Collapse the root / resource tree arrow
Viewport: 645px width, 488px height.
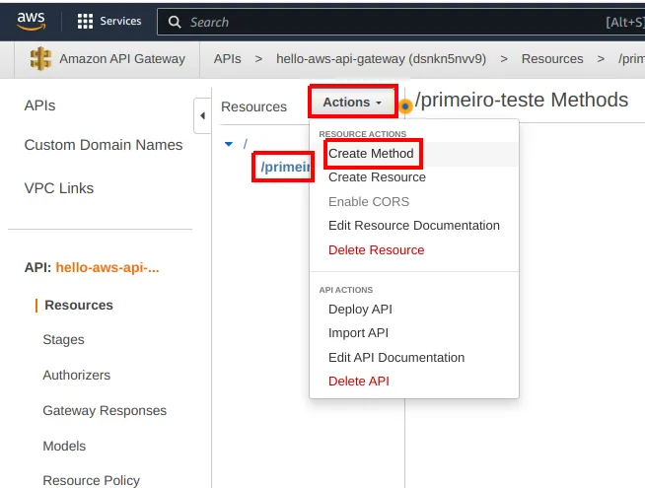(229, 144)
